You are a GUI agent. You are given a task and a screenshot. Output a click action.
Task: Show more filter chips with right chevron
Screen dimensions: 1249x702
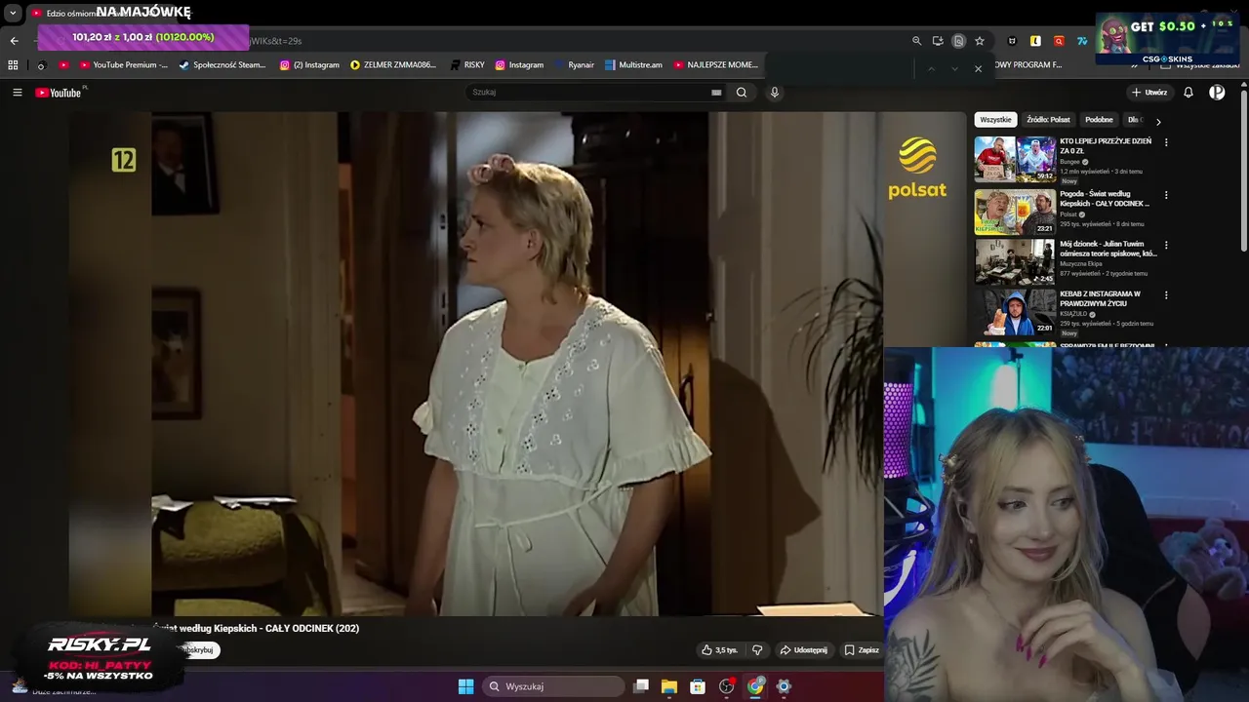1158,122
